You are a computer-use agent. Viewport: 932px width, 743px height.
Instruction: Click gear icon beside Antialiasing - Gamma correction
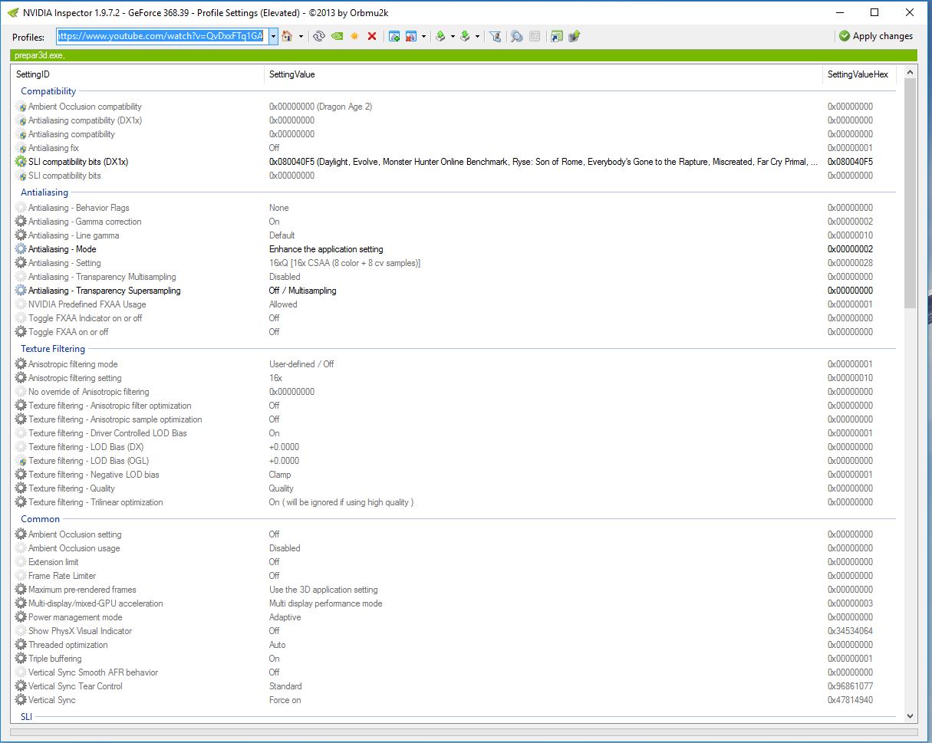pyautogui.click(x=21, y=222)
